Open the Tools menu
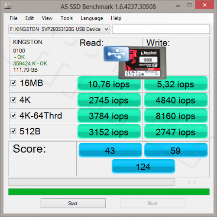Screen dimensions: 217x217 coord(67,18)
